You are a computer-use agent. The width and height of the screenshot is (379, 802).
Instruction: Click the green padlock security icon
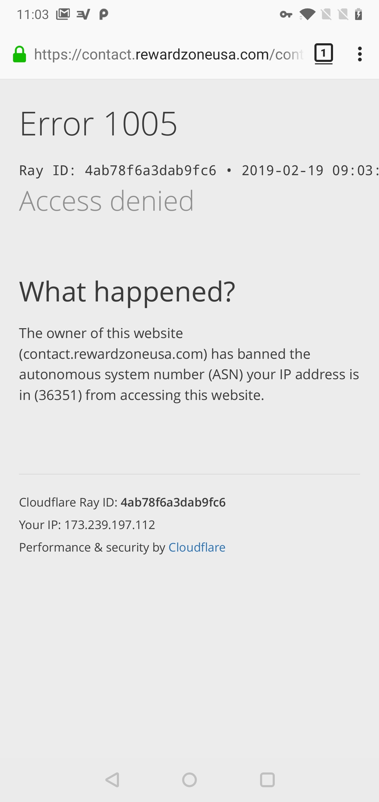coord(20,53)
